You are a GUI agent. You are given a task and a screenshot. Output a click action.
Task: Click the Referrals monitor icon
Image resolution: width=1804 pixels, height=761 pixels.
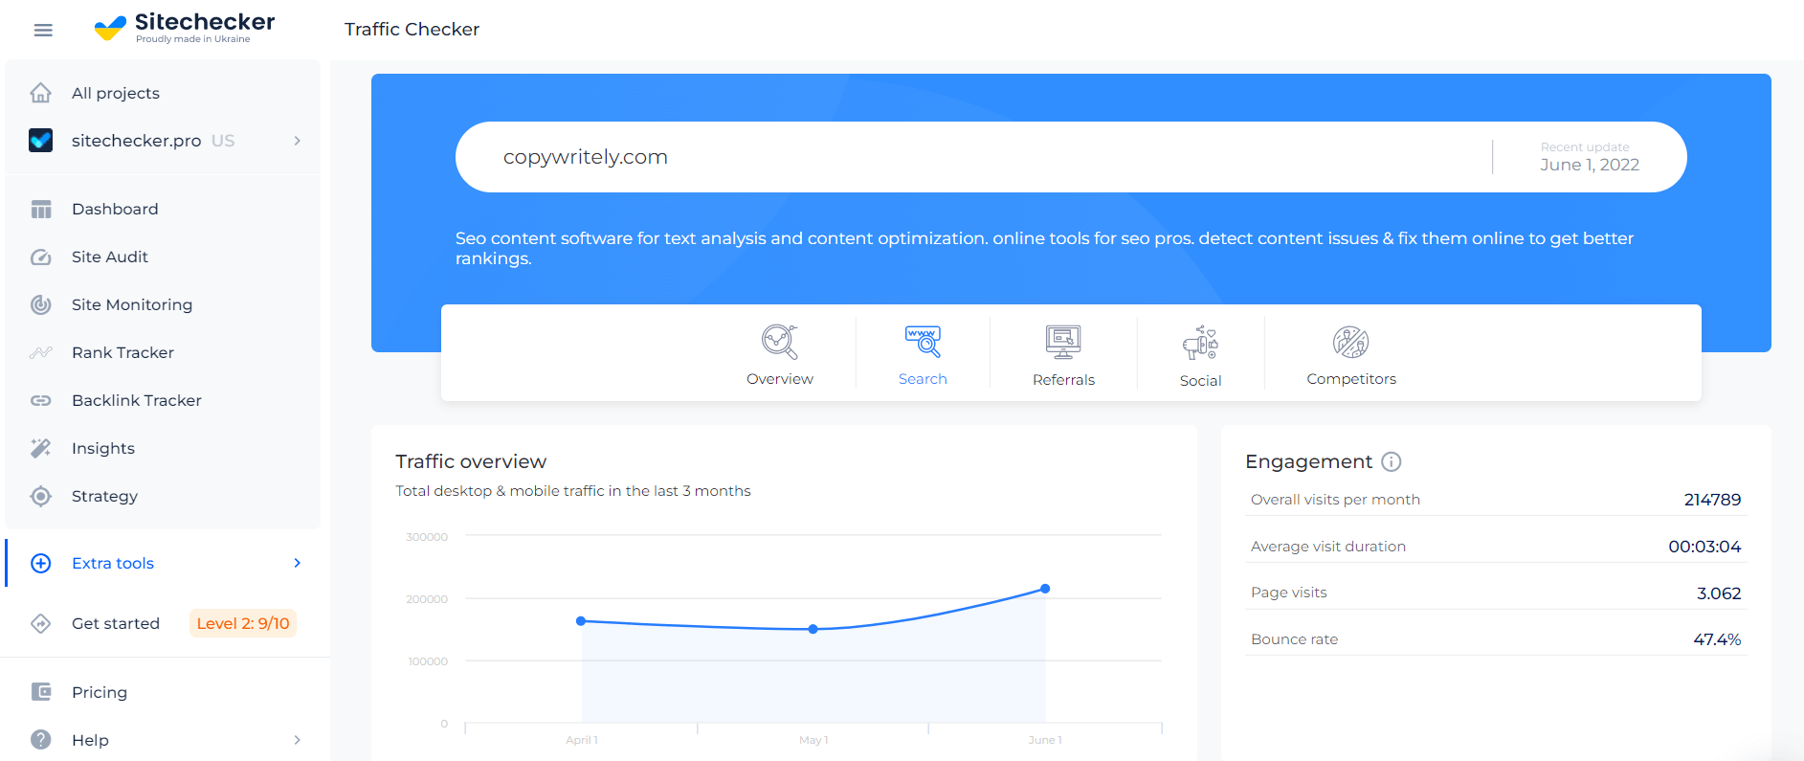tap(1063, 342)
